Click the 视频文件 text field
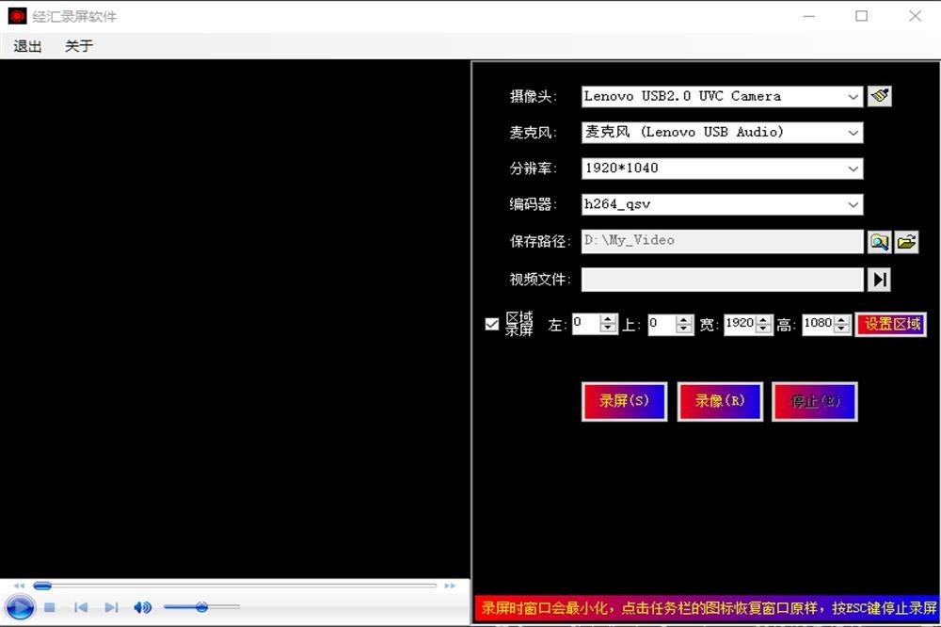 (x=722, y=280)
